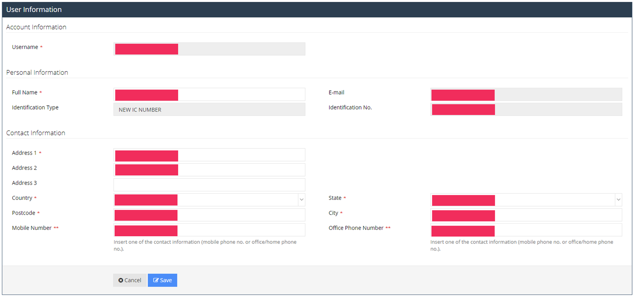Image resolution: width=635 pixels, height=298 pixels.
Task: Click the Full Name input field
Action: point(209,95)
